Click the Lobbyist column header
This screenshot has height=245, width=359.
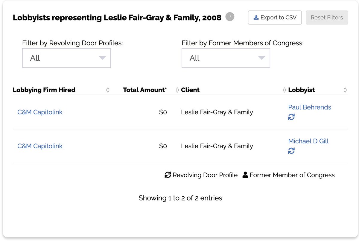pyautogui.click(x=302, y=90)
